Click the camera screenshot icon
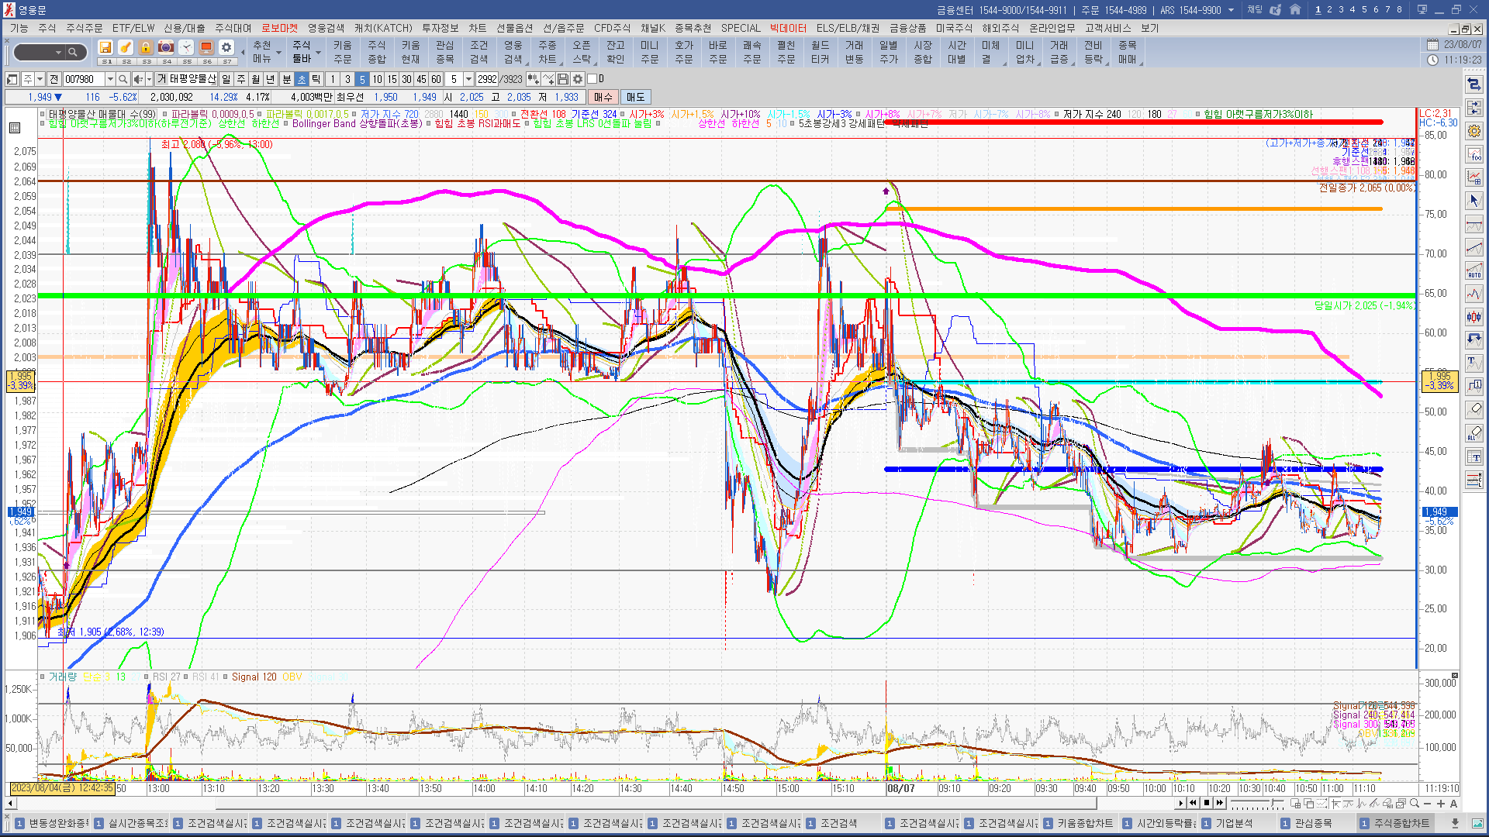Screen dimensions: 1489x837 (x=165, y=48)
